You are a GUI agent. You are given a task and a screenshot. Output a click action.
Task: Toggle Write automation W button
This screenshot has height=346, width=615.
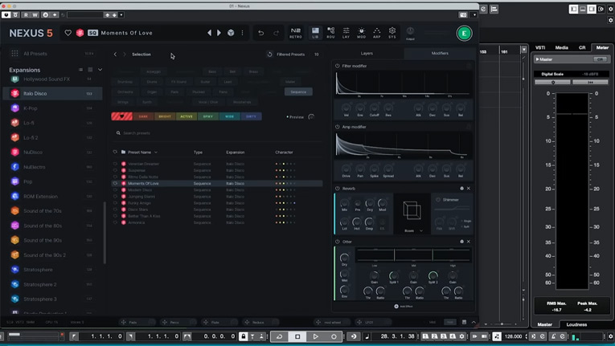(x=35, y=15)
